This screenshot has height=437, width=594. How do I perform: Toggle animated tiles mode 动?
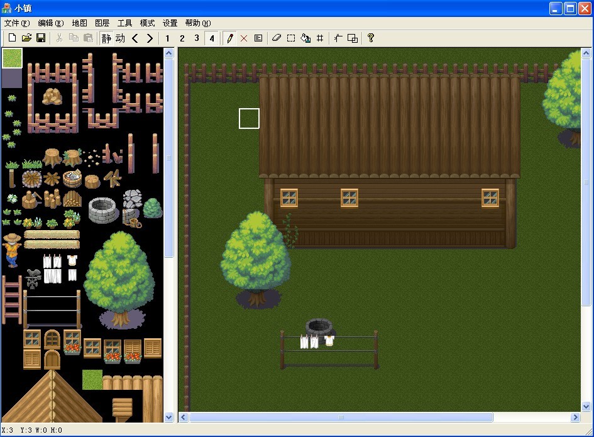coord(120,38)
